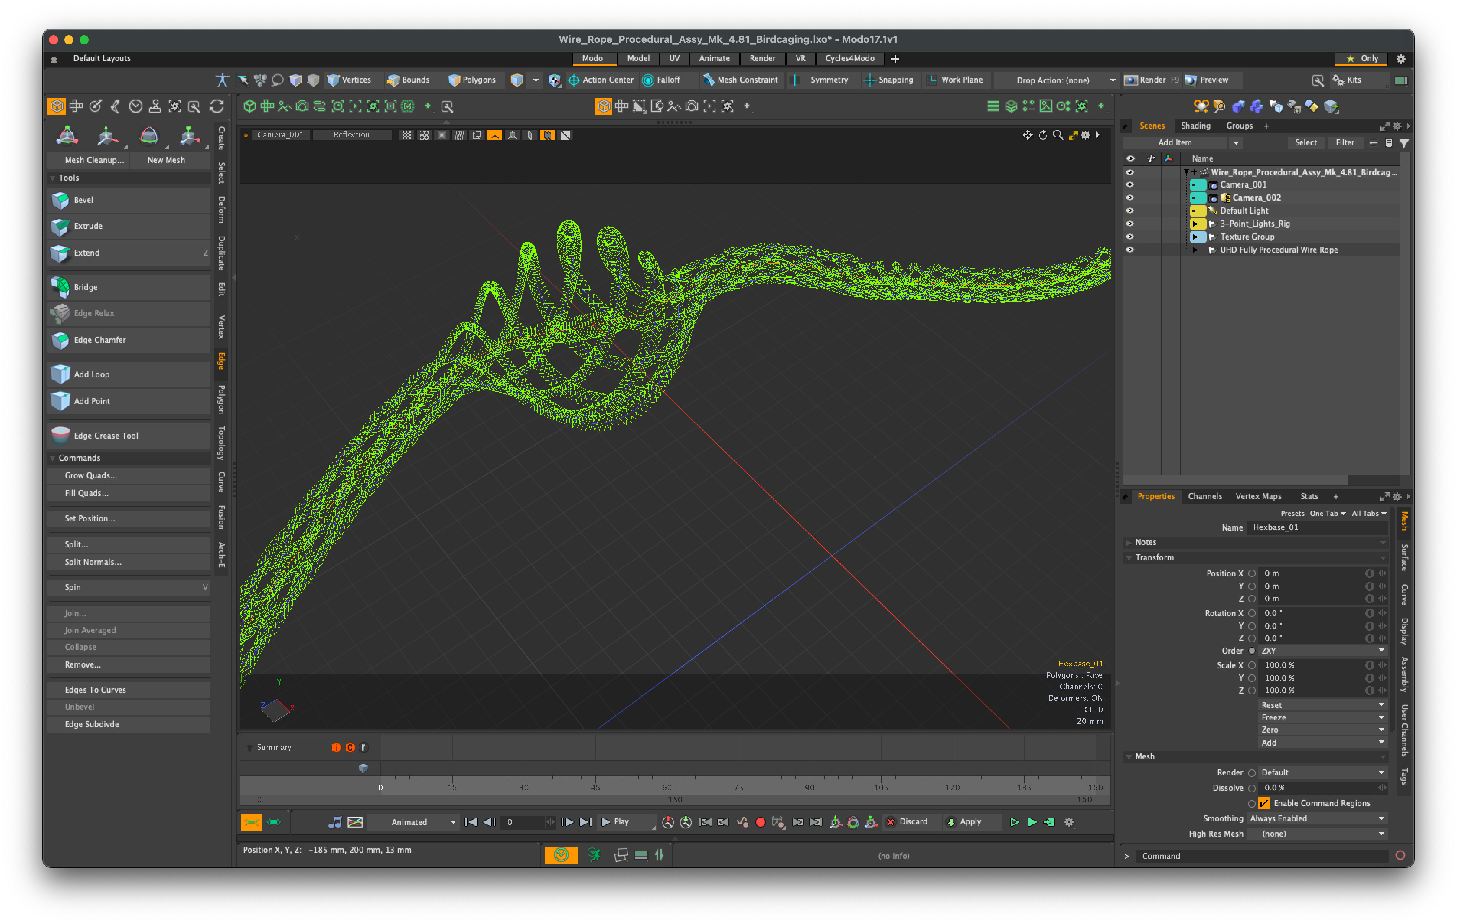Collapse the Tools section

(x=53, y=178)
